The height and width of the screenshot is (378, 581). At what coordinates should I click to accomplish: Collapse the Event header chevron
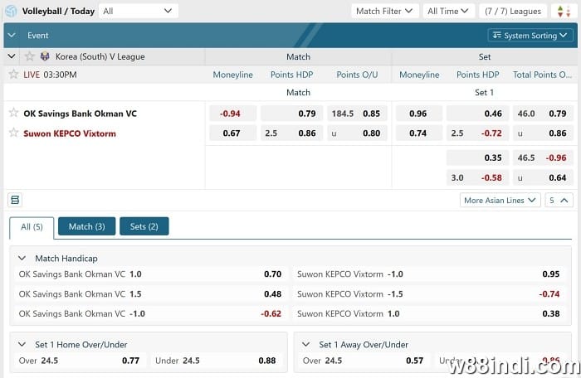12,35
